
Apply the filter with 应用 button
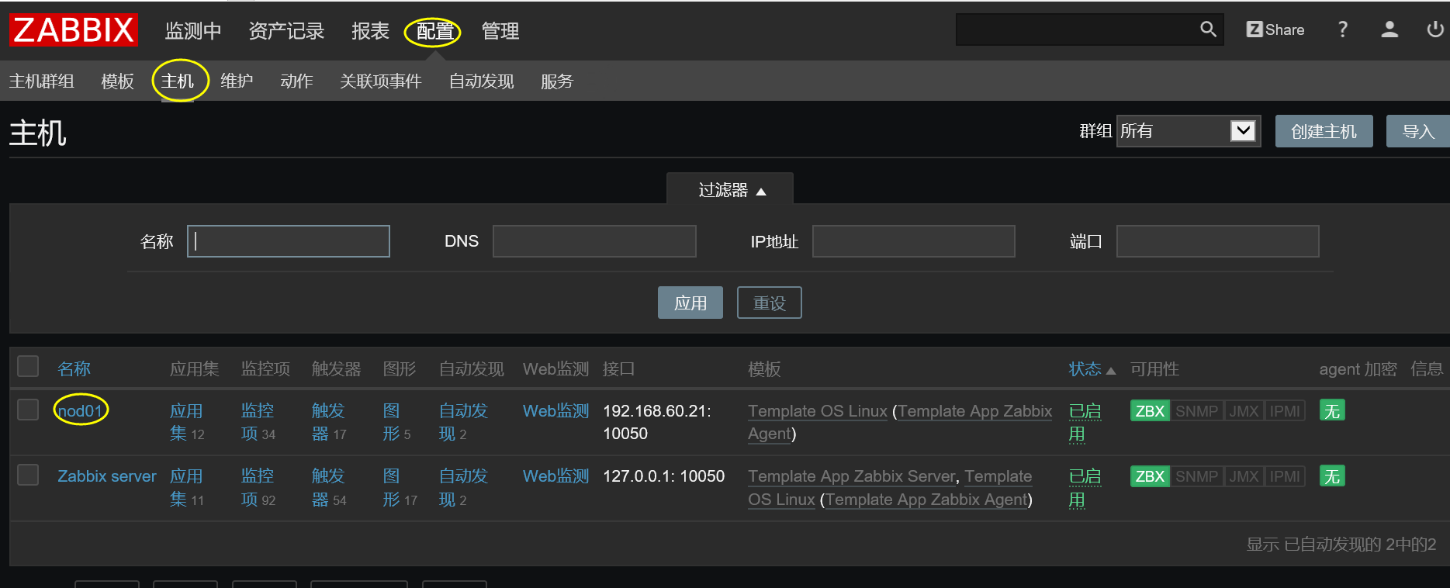pyautogui.click(x=690, y=303)
